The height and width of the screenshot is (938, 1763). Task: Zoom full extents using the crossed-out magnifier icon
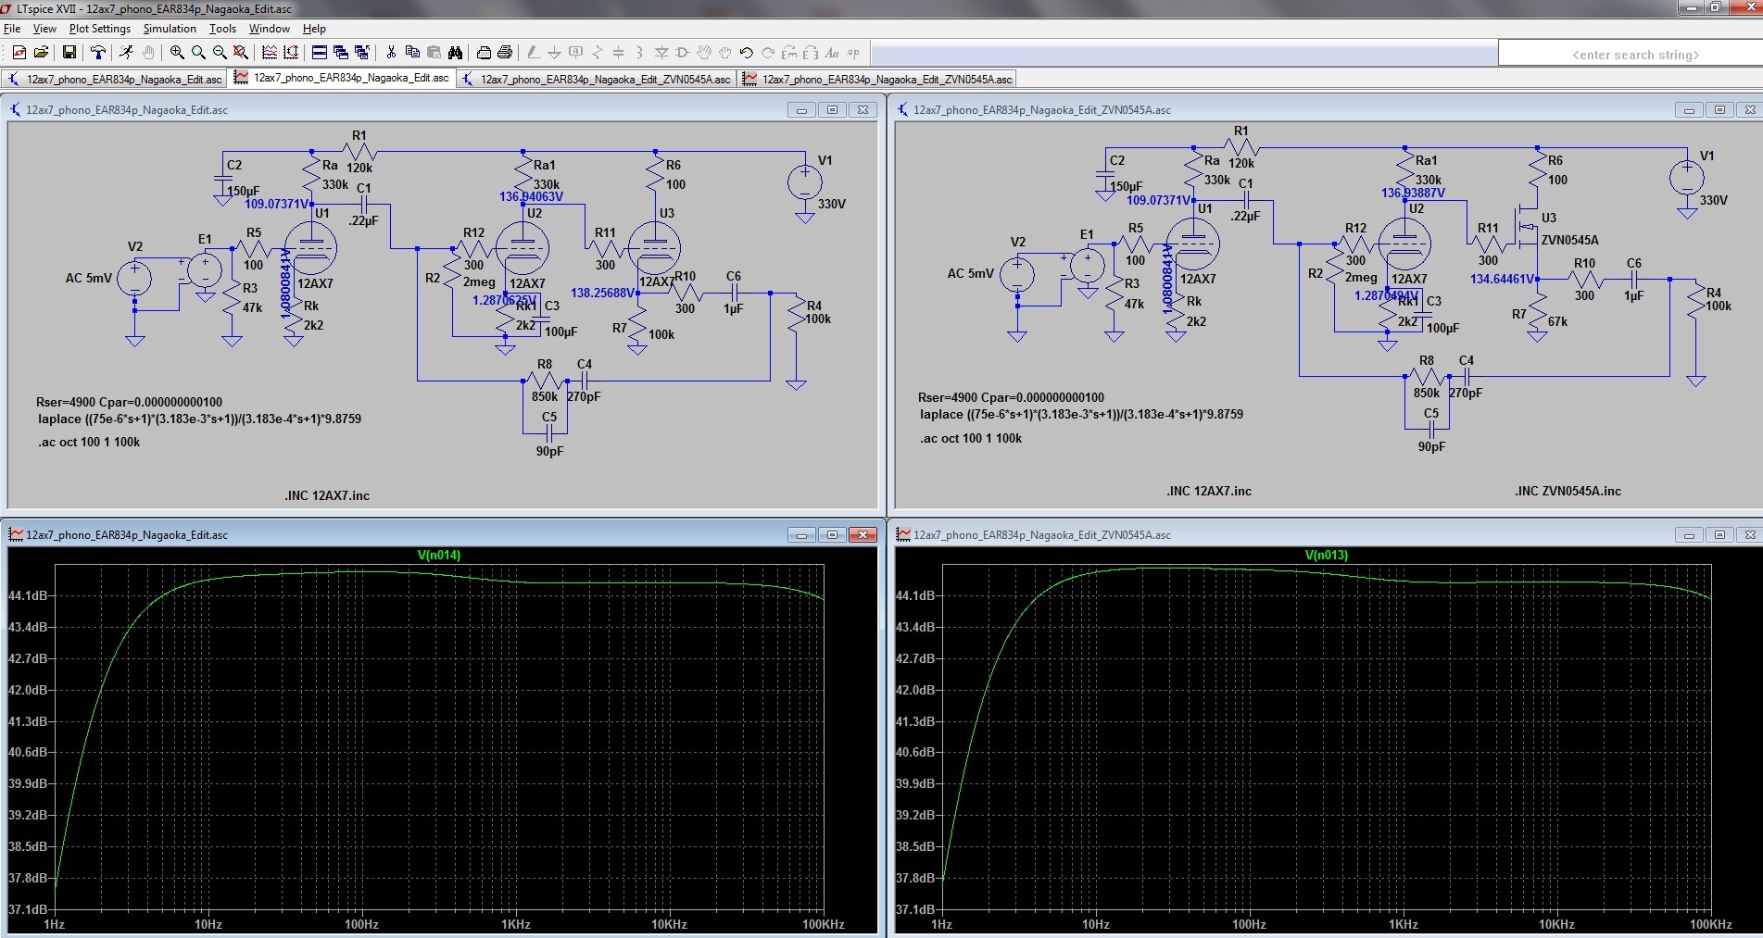click(x=241, y=53)
